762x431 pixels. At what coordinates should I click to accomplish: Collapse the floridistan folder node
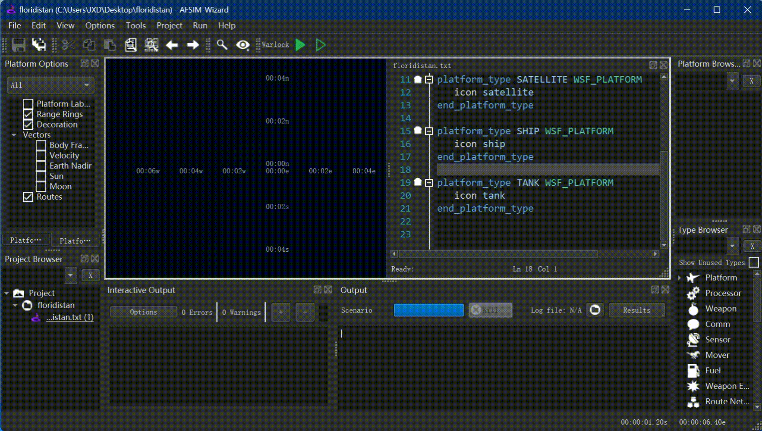[15, 305]
